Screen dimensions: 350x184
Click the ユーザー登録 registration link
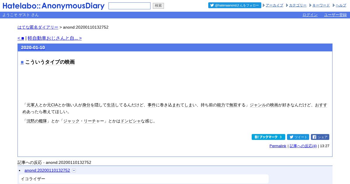click(335, 15)
